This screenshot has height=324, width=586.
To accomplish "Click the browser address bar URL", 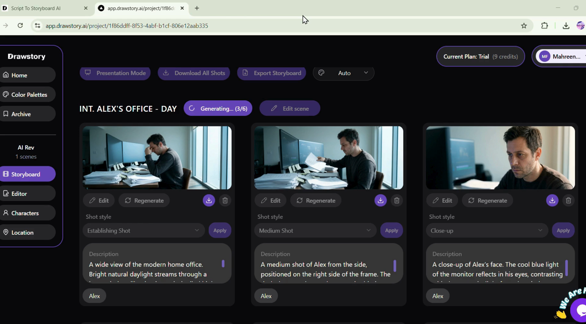I will (127, 26).
